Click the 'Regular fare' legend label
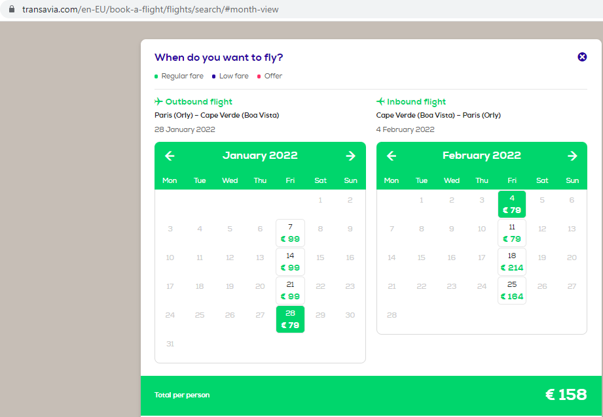Viewport: 603px width, 417px height. click(182, 76)
